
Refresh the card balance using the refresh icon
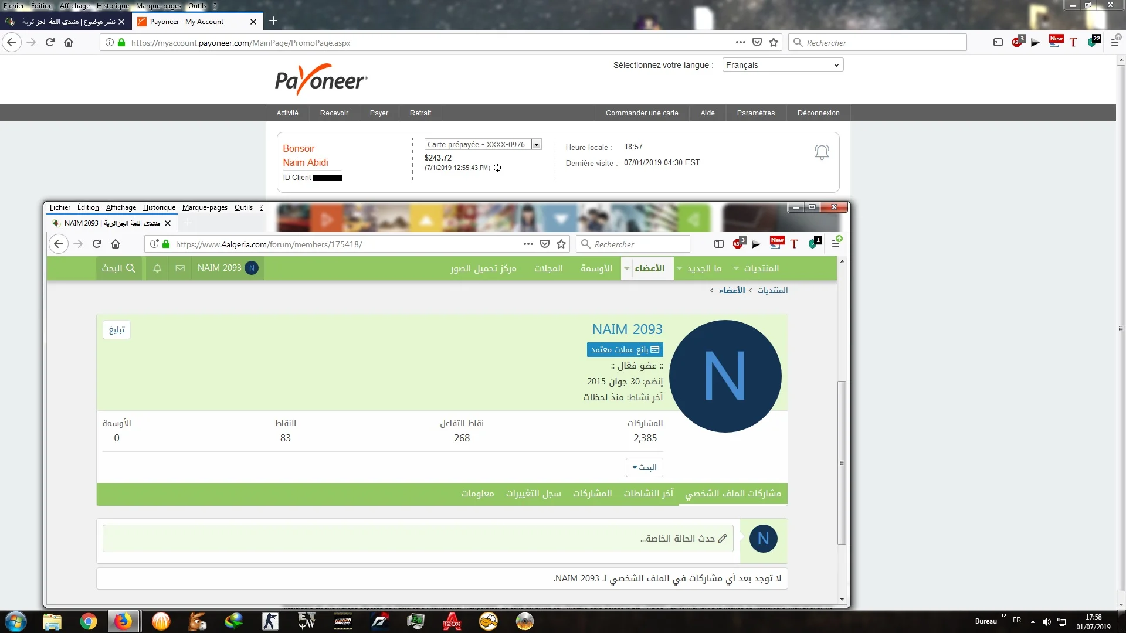pos(497,168)
